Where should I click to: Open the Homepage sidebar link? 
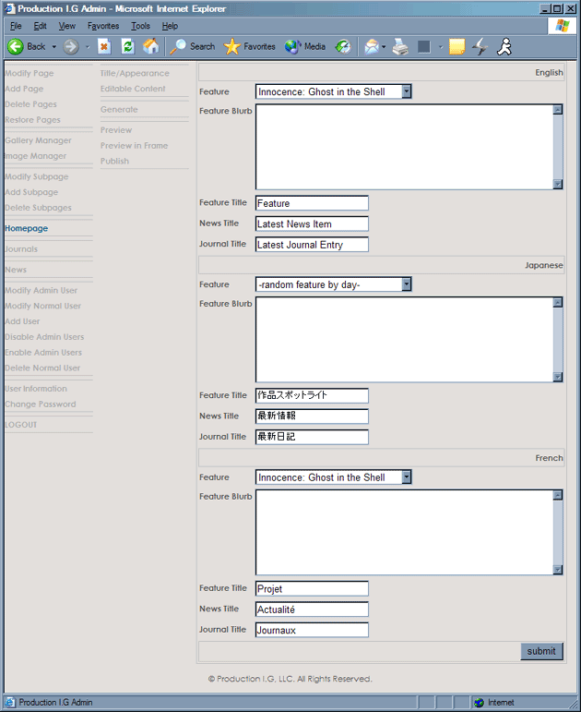[x=26, y=228]
